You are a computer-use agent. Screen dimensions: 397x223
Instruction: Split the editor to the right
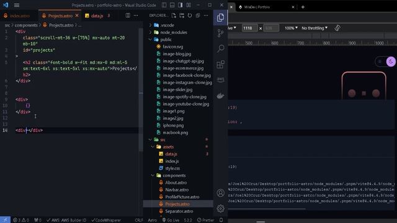[128, 15]
